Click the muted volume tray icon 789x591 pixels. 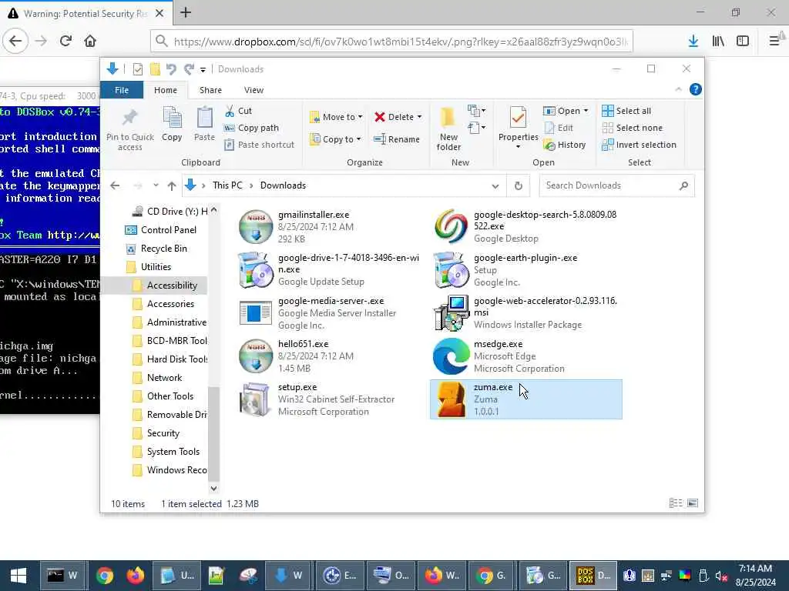pyautogui.click(x=721, y=576)
